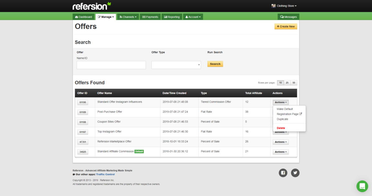This screenshot has width=372, height=196.
Task: Click the offer Name/ID input field
Action: click(111, 65)
